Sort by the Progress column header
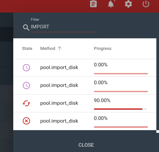Viewport: 159px width, 152px height. [x=103, y=49]
